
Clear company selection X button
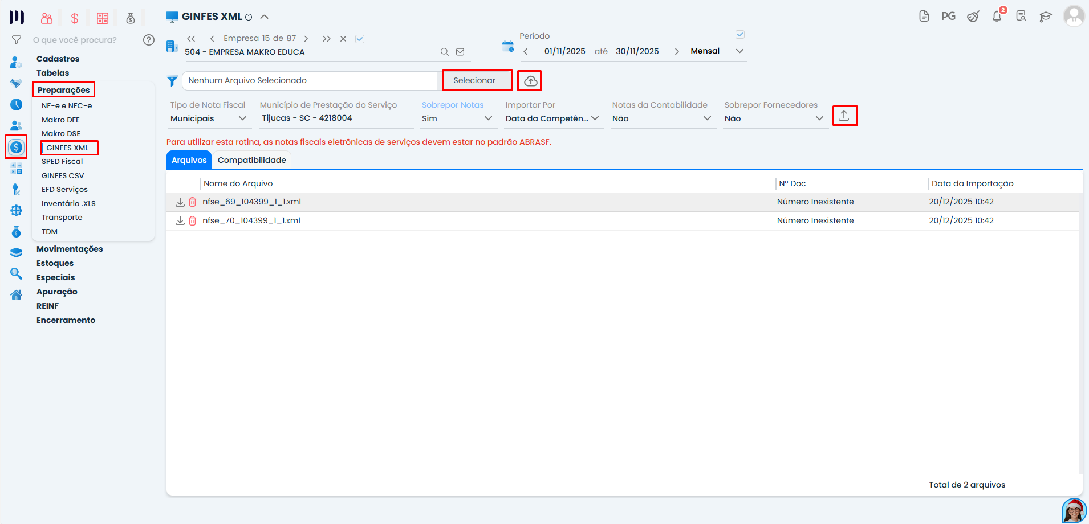point(343,39)
